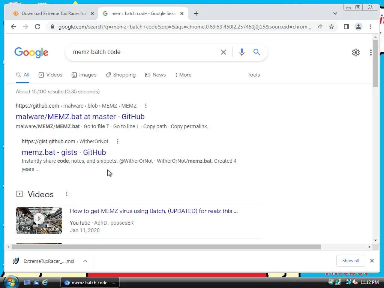Click into the Google search input field
The width and height of the screenshot is (384, 288).
pyautogui.click(x=144, y=52)
